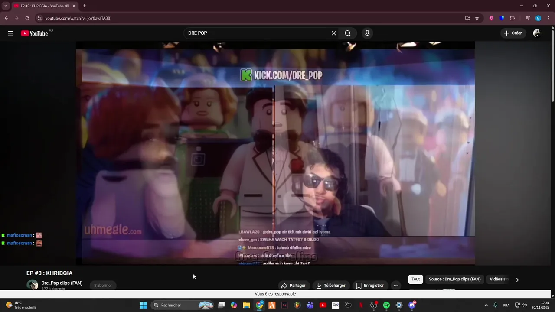This screenshot has width=555, height=312.
Task: Open the Dre_Pop clips (FAN) channel name
Action: (62, 283)
